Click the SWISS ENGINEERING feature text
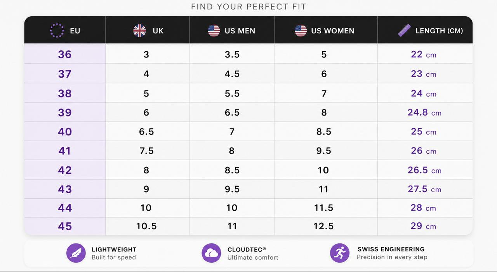Viewport: 497px width, 272px height. pos(392,253)
